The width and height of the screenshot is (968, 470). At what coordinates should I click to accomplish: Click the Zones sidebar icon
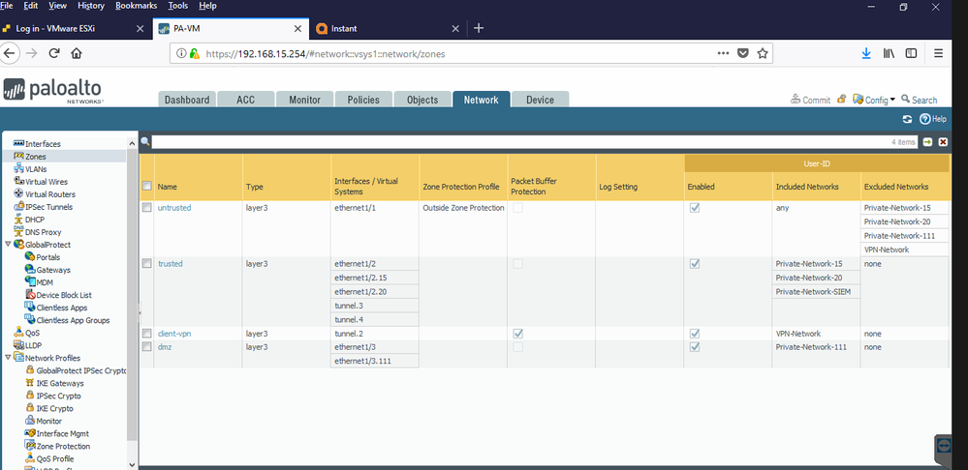click(18, 157)
